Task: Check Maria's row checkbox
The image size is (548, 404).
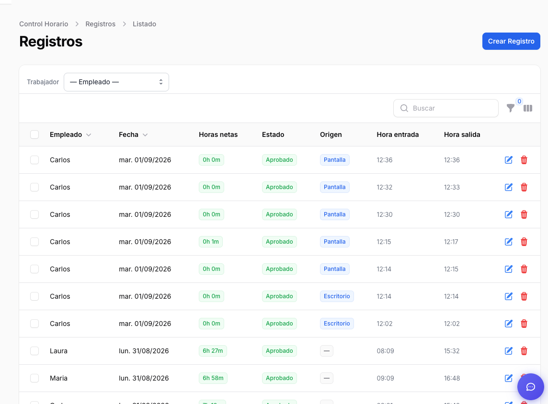Action: pyautogui.click(x=34, y=378)
